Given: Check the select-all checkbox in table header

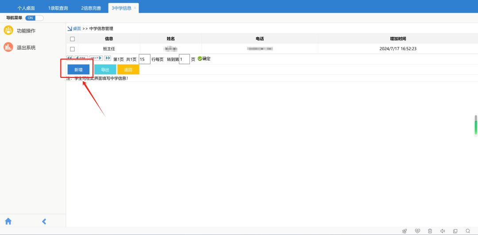Looking at the screenshot, I should (72, 39).
